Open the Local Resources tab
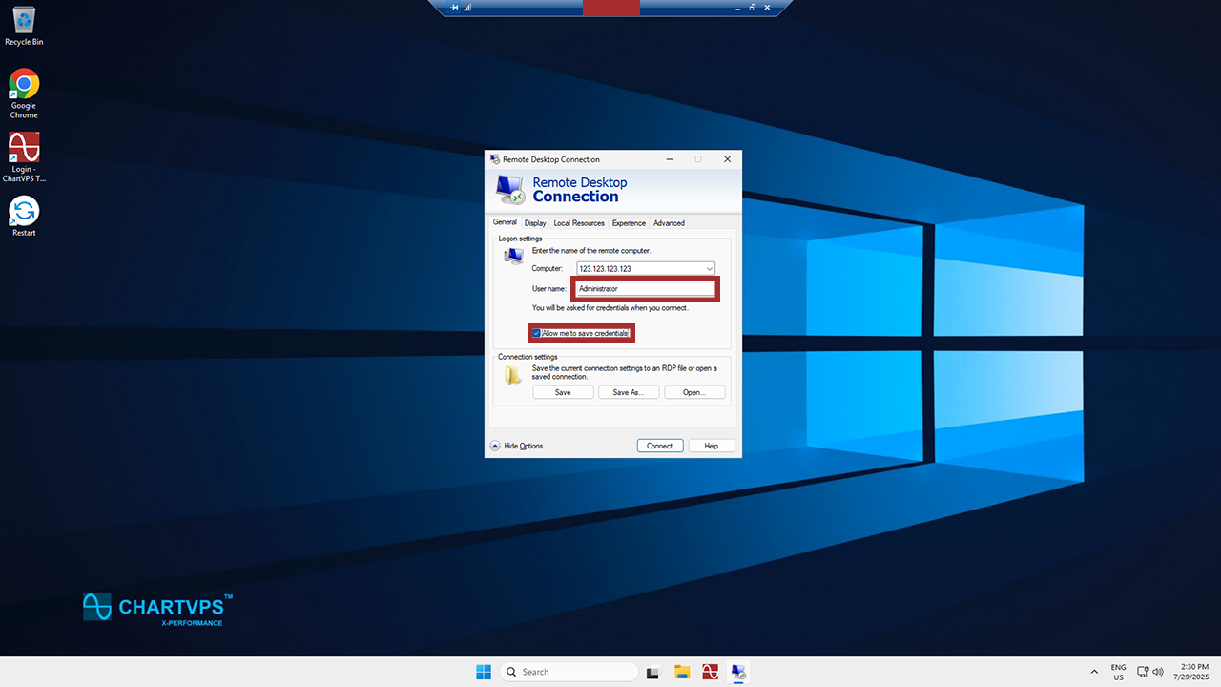Screen dimensions: 1221x687 (x=579, y=223)
